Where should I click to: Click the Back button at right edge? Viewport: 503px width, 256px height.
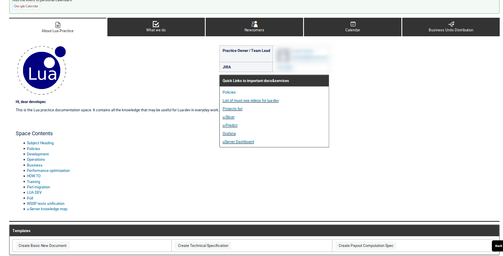[x=498, y=246]
